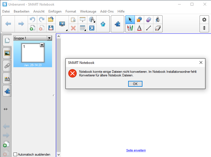Viewport: 211px width, 157px height.
Task: Enable the 'Automatisch ausblenden' checkbox
Action: point(15,154)
